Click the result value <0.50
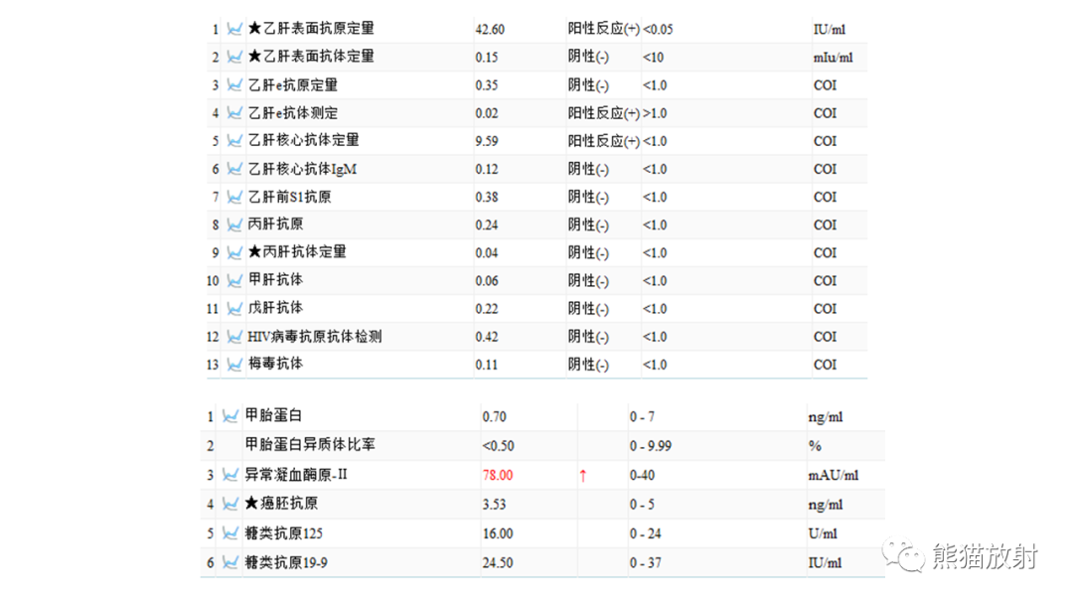 click(498, 446)
